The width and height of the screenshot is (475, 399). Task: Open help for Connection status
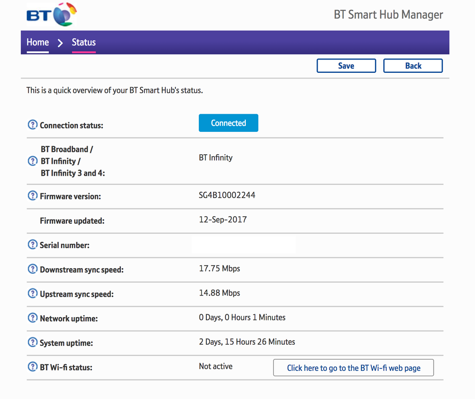tap(32, 125)
